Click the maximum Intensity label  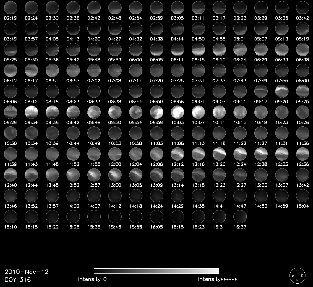[x=217, y=279]
